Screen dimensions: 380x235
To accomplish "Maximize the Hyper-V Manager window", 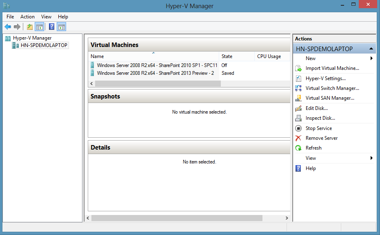I will tap(353, 4).
